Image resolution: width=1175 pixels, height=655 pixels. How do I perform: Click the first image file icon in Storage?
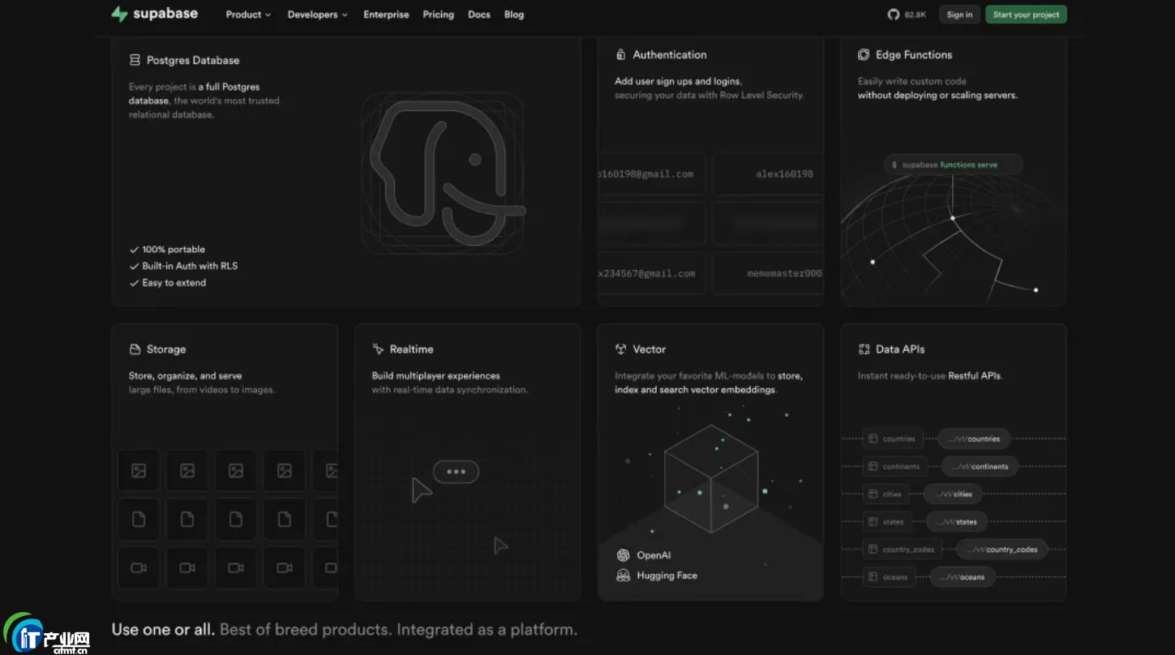coord(139,471)
